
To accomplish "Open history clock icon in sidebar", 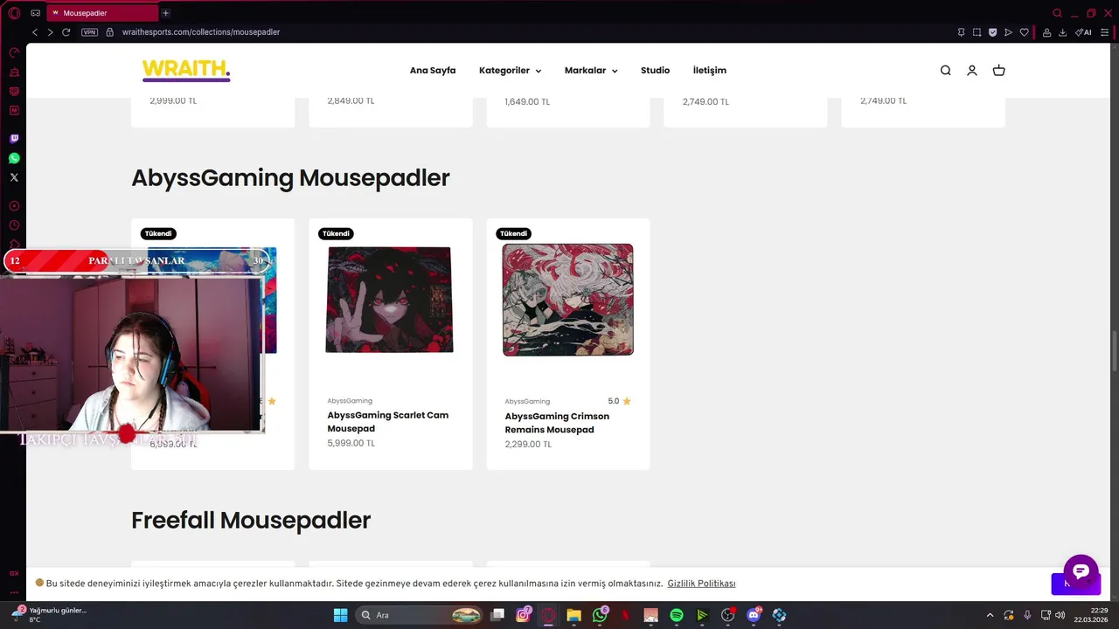I will point(14,225).
